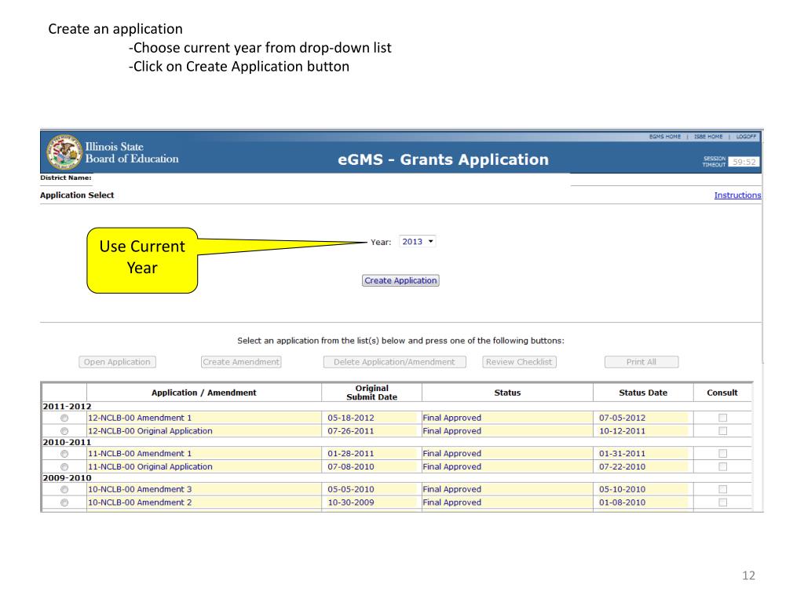Click the Status column header
The image size is (804, 603).
pos(507,393)
